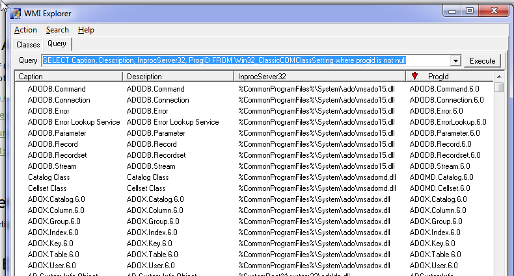Click the Execute button
This screenshot has width=514, height=276.
tap(482, 61)
